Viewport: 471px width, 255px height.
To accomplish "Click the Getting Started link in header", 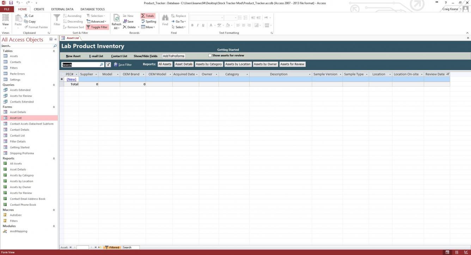I will (228, 50).
